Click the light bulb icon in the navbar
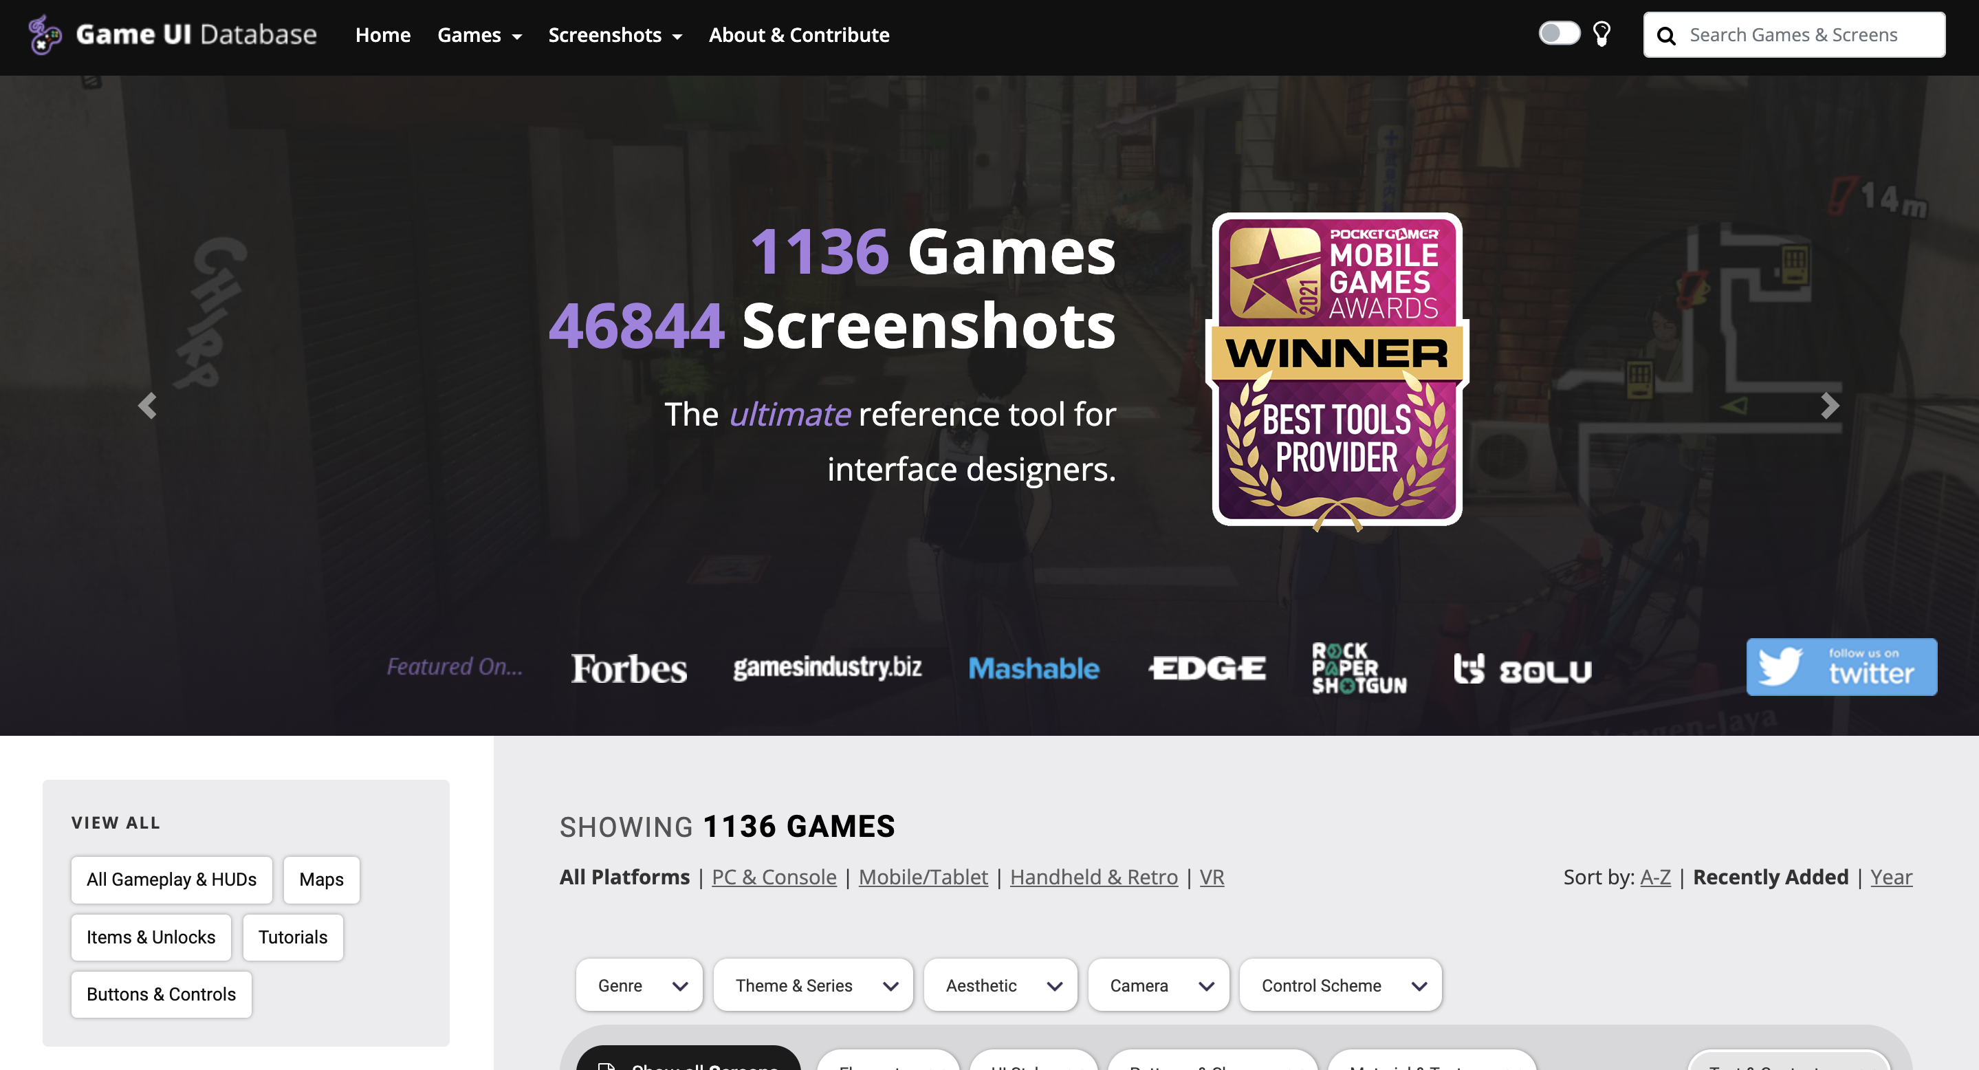This screenshot has width=1979, height=1070. coord(1601,33)
